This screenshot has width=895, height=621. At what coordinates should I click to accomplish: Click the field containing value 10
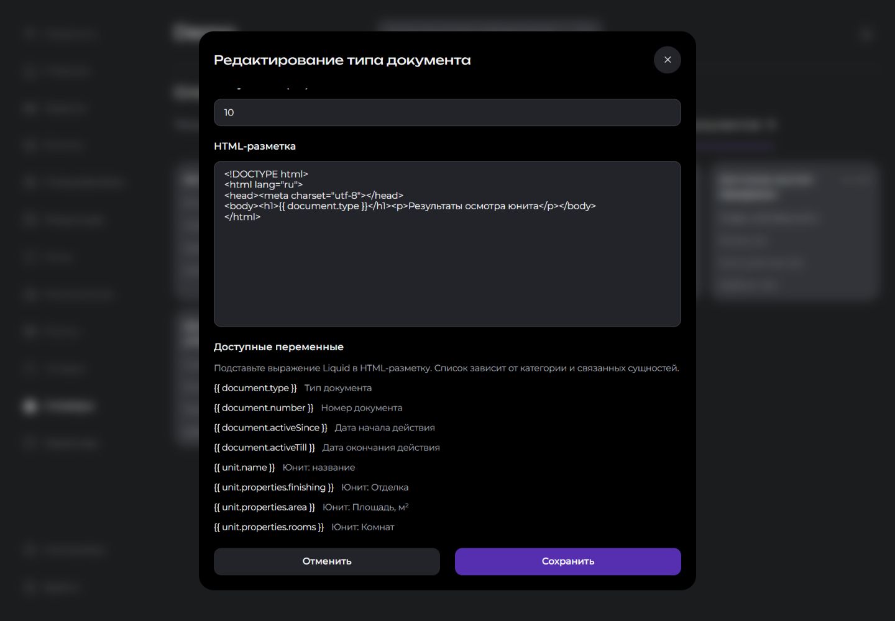[x=447, y=112]
